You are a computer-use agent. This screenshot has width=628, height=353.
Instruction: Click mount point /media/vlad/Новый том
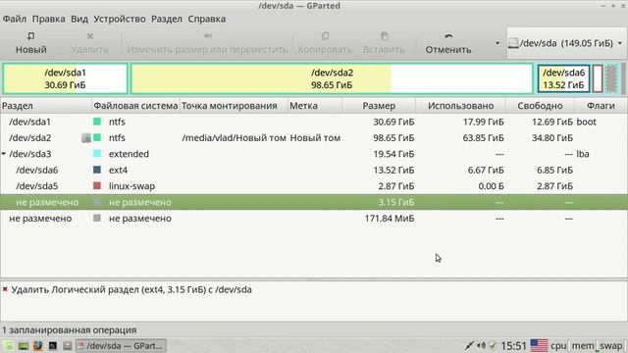[x=234, y=137]
